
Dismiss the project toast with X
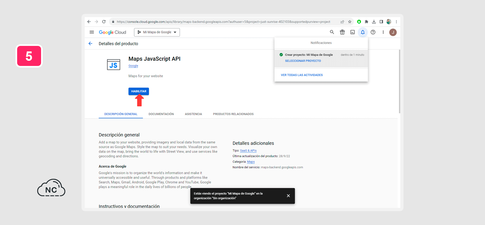coord(288,196)
